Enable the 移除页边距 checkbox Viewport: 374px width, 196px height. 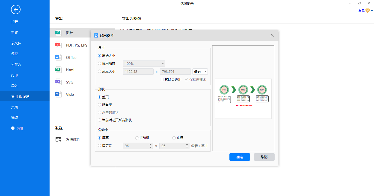pos(162,80)
